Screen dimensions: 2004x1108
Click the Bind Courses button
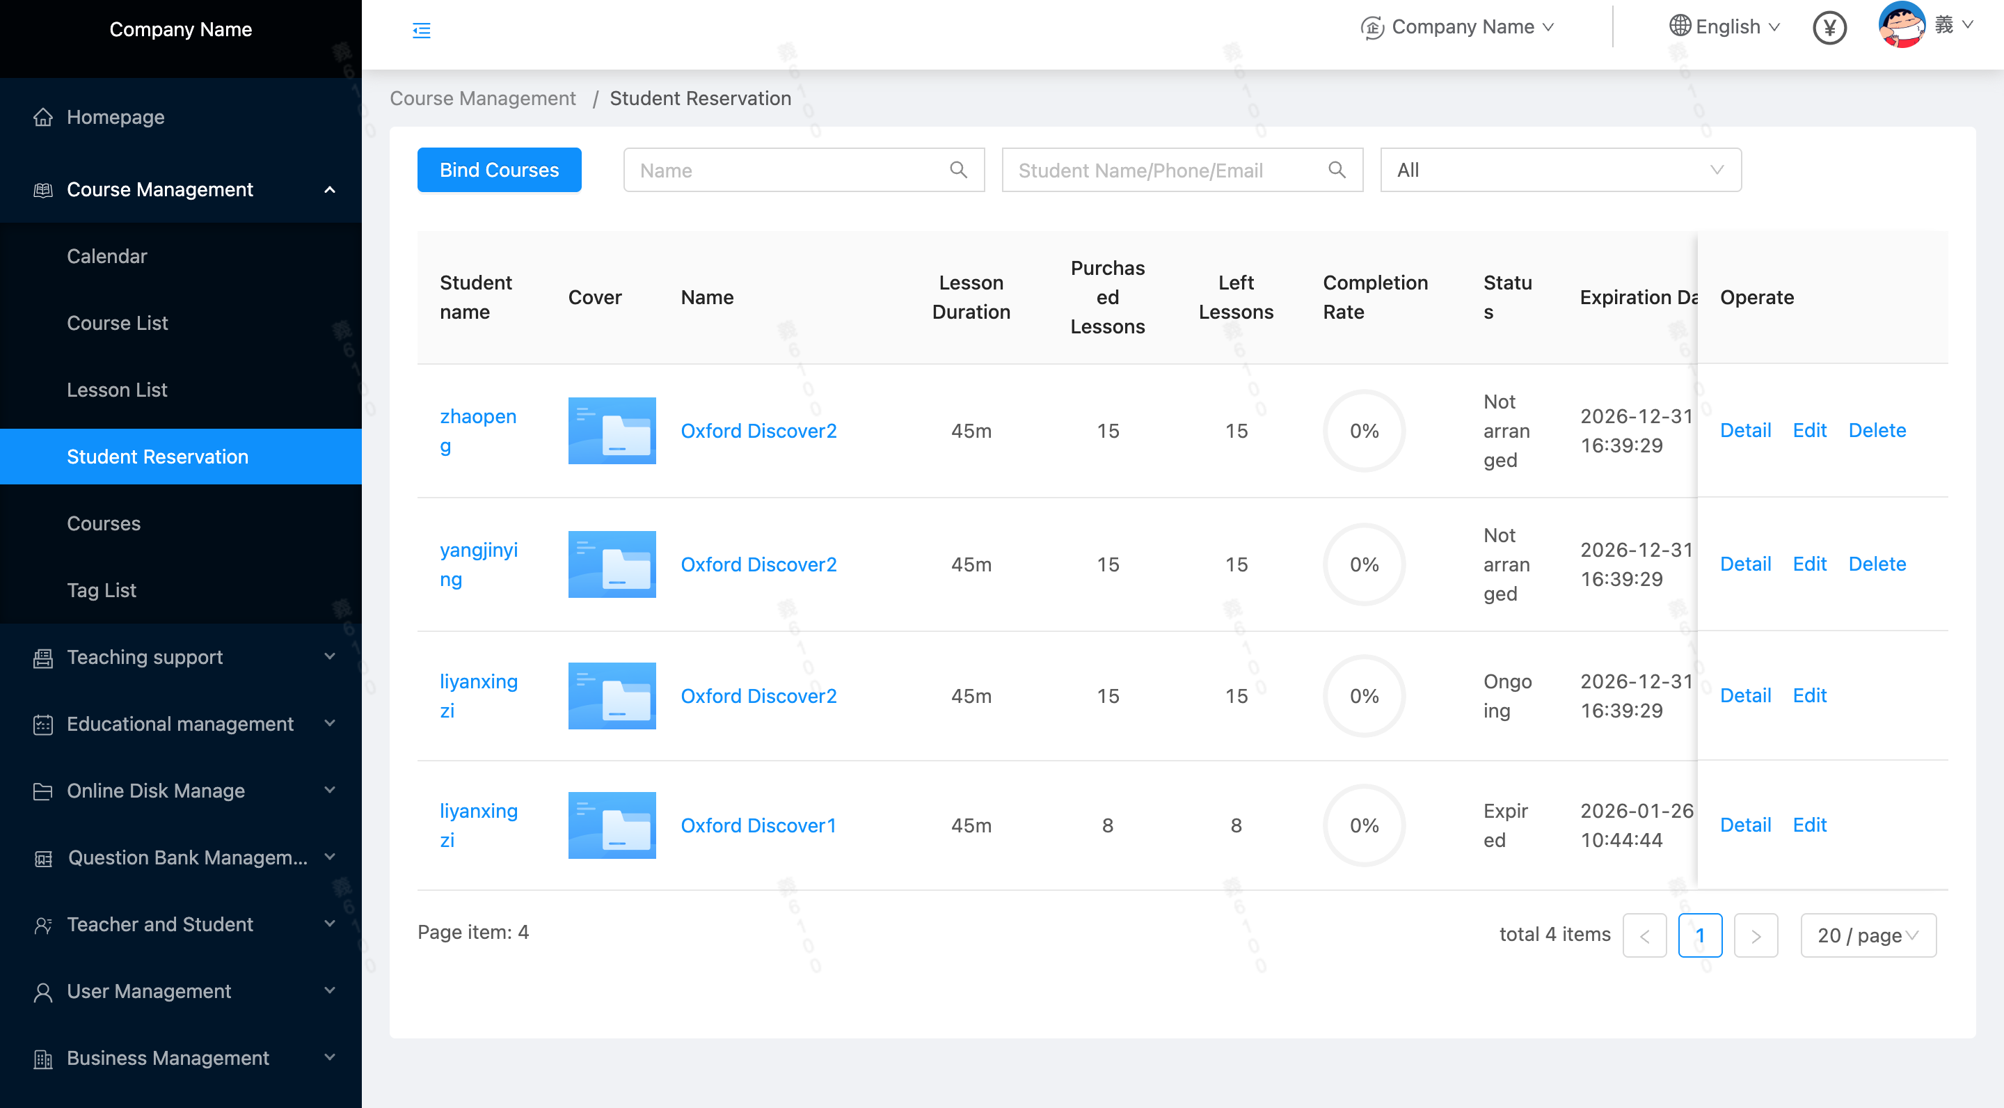(x=499, y=170)
